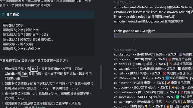This screenshot has width=193, height=108.
Task: Click the uimode=>obsidianUIMode line
Action: [149, 21]
